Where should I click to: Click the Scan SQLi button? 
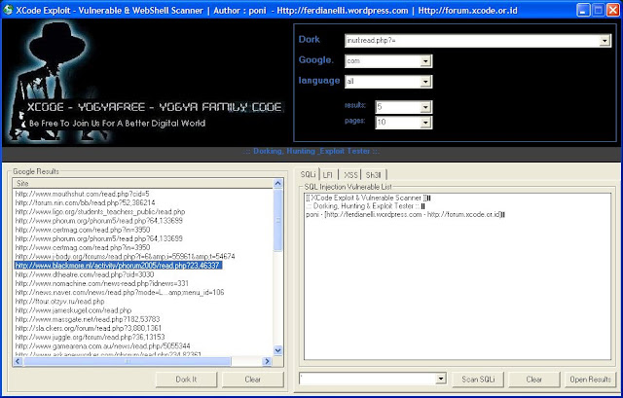pos(478,380)
